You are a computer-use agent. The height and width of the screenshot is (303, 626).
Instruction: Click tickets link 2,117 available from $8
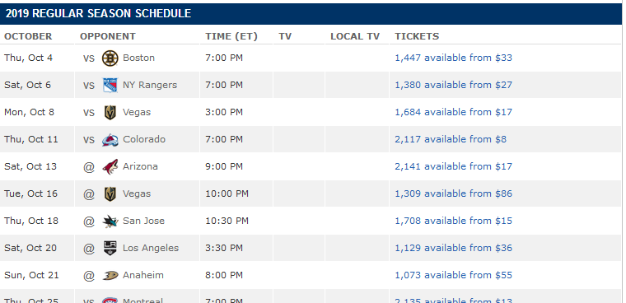point(451,139)
